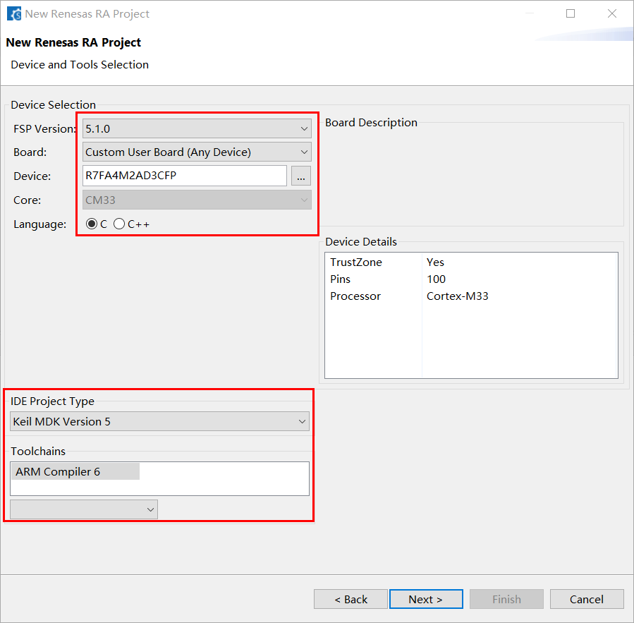Open the Board dropdown list
This screenshot has width=634, height=623.
coord(197,152)
